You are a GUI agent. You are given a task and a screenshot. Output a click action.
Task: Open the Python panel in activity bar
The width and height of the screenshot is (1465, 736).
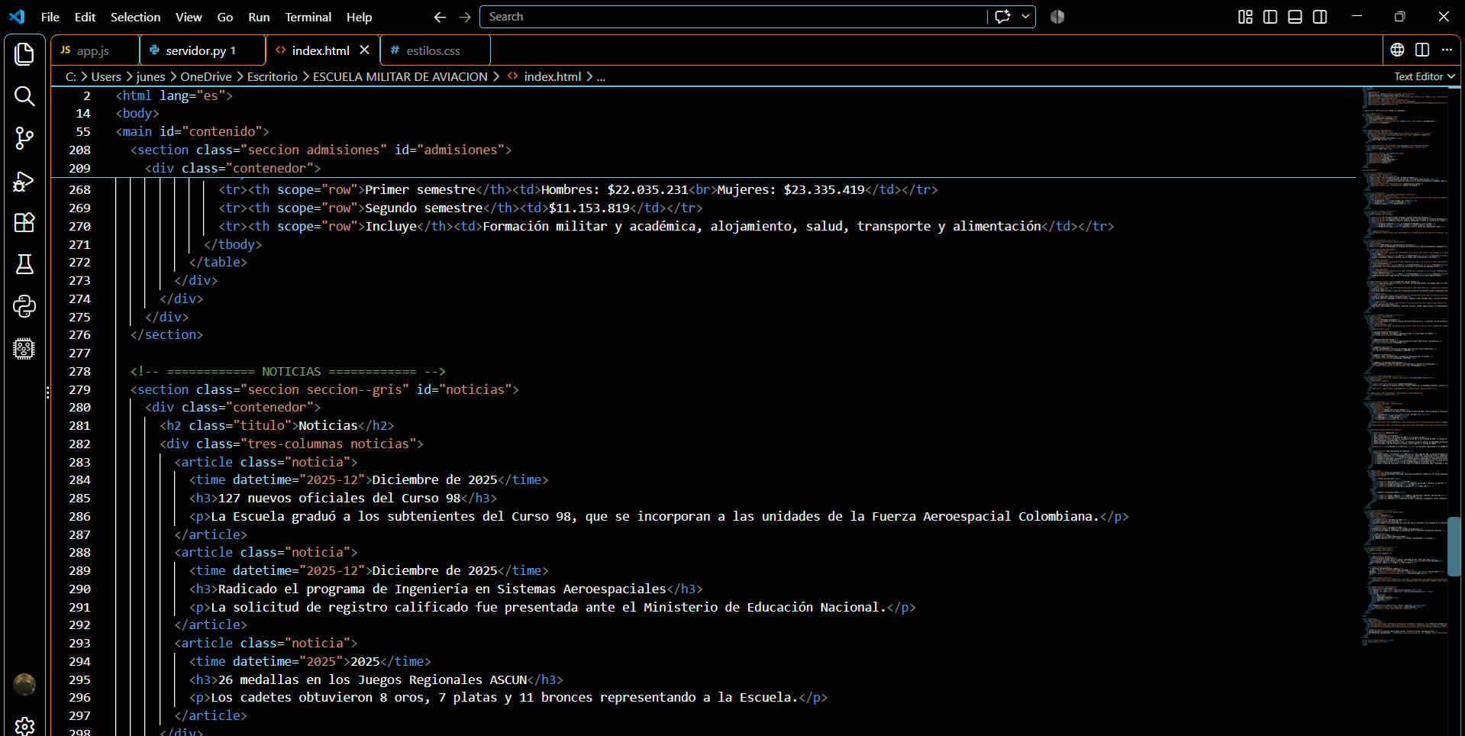24,306
